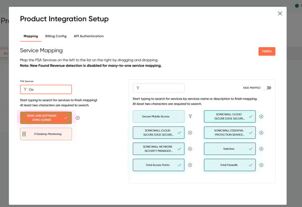Click the filter icon next to Secure Mobile Access
The height and width of the screenshot is (207, 302).
coord(190,116)
